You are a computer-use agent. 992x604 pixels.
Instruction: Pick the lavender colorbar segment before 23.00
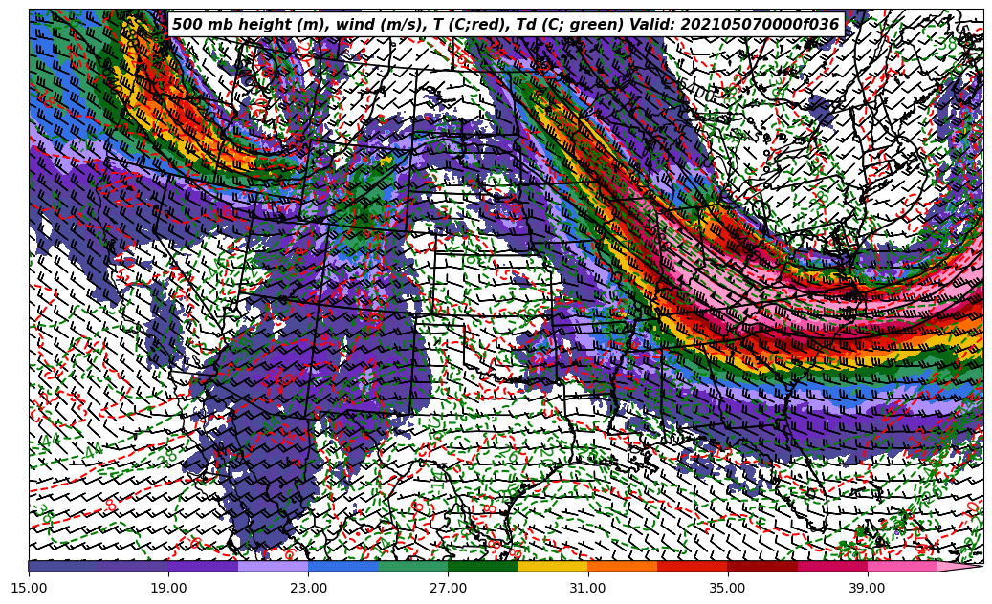pos(274,566)
